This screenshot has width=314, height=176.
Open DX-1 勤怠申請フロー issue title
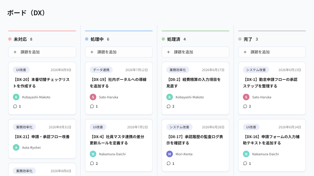pos(270,83)
